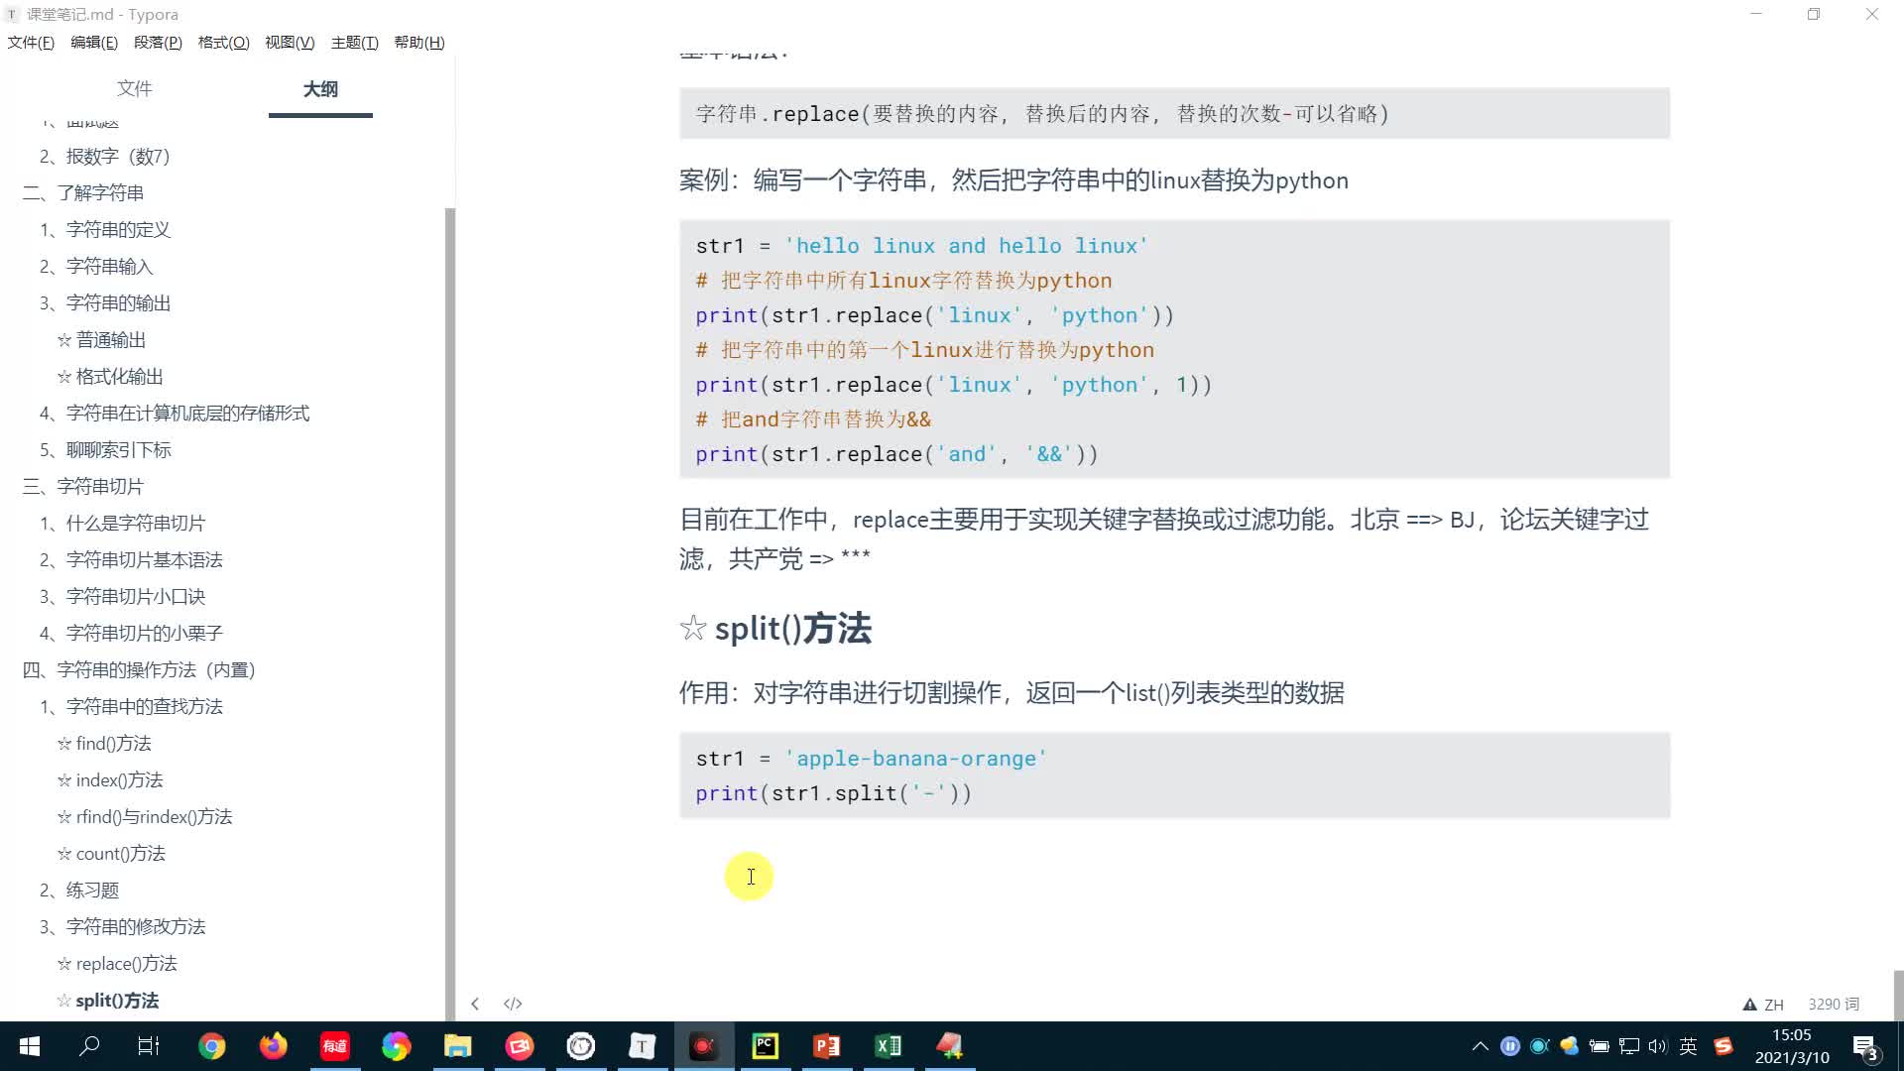Open the red camera recorder app on taskbar

click(x=519, y=1046)
